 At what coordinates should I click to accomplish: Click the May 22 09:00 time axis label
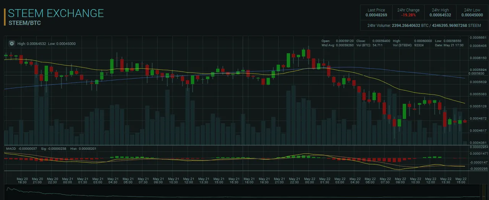(400, 181)
